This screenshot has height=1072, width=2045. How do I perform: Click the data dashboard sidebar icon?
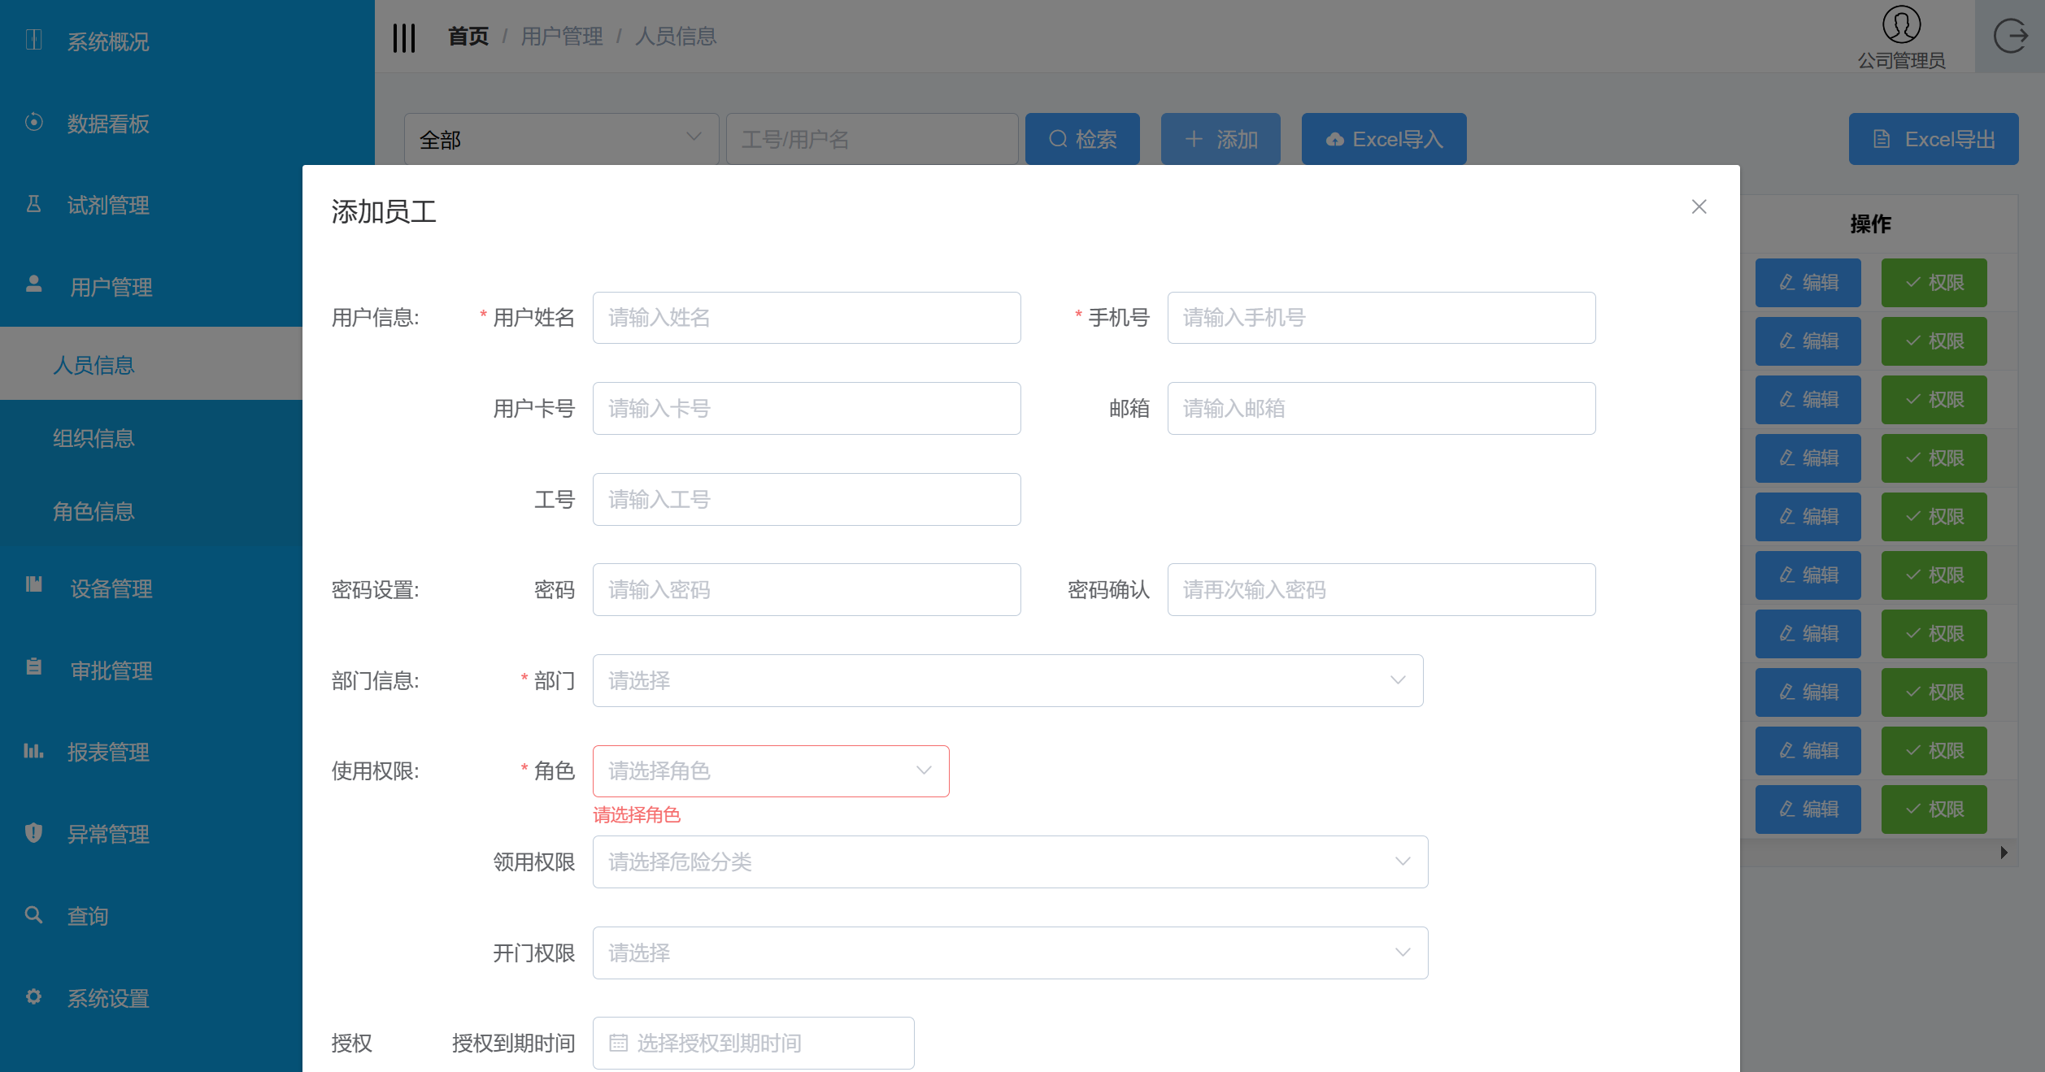[34, 122]
